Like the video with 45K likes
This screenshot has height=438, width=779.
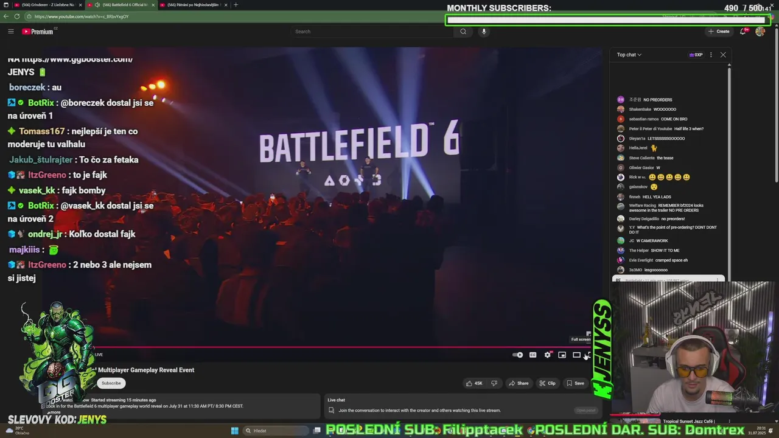coord(474,383)
